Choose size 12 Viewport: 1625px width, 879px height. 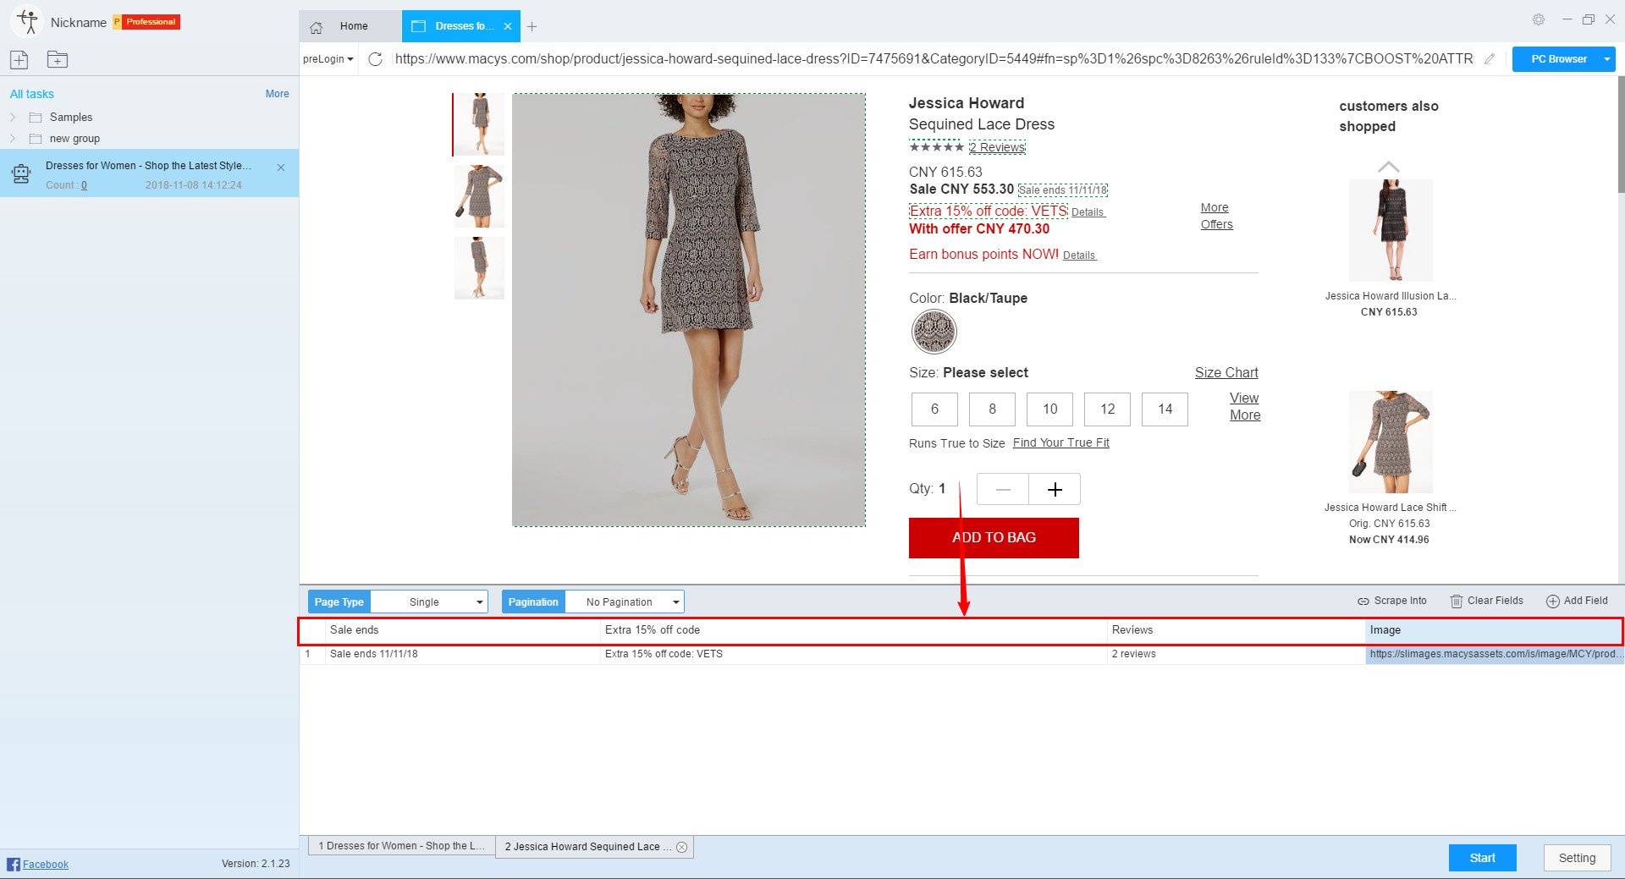[x=1107, y=409]
